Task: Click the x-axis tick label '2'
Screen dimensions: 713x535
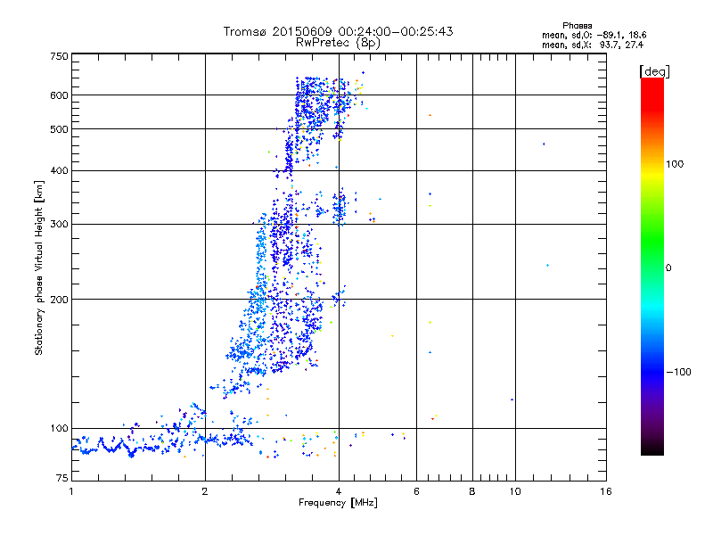Action: [205, 491]
